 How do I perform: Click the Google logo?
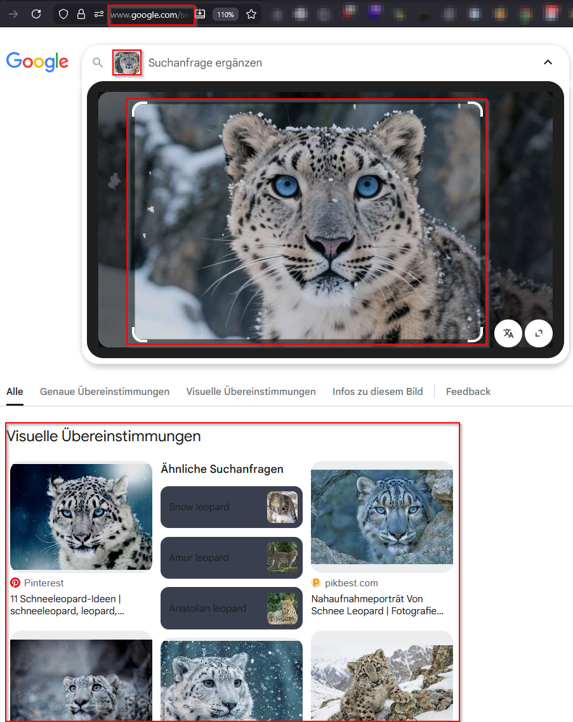tap(37, 62)
